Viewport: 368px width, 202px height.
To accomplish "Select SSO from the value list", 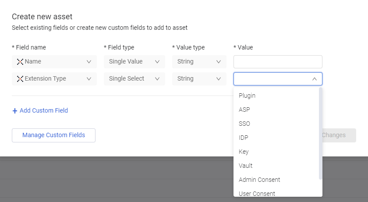I will coord(244,124).
